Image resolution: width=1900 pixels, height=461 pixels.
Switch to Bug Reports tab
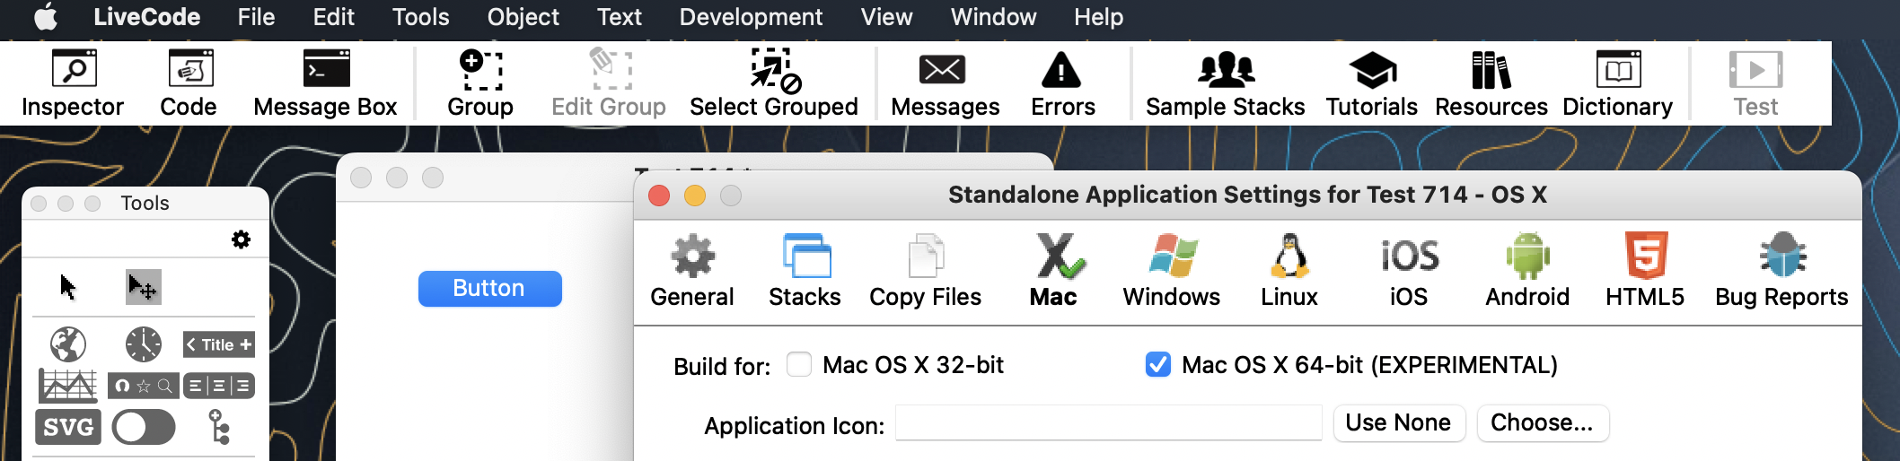[x=1781, y=271]
